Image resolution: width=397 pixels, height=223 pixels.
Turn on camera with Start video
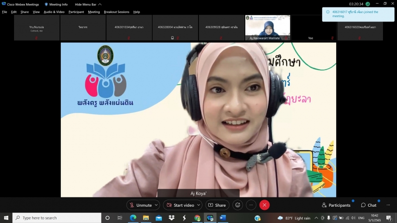click(180, 205)
